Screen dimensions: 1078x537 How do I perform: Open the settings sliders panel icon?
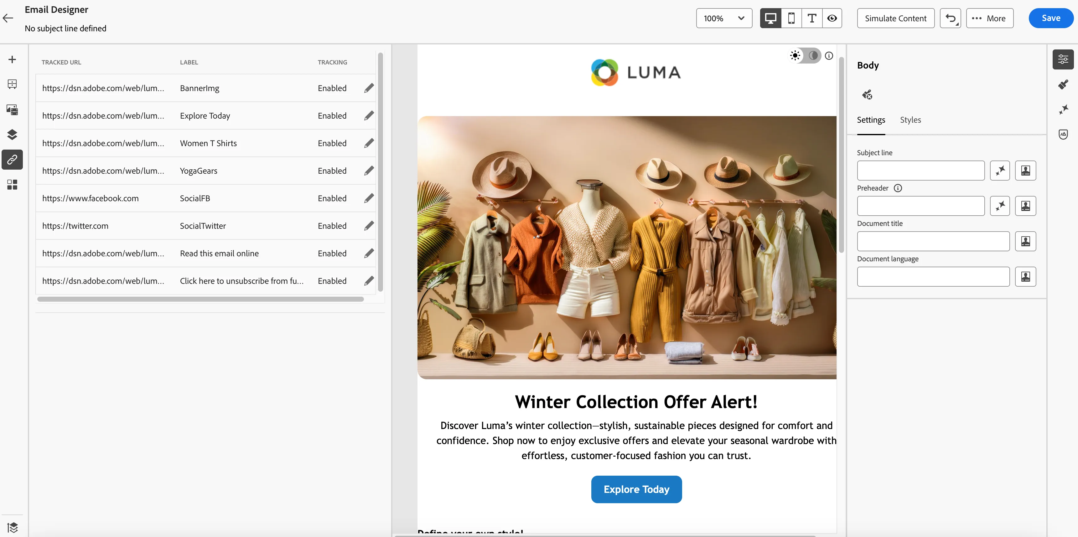1063,59
